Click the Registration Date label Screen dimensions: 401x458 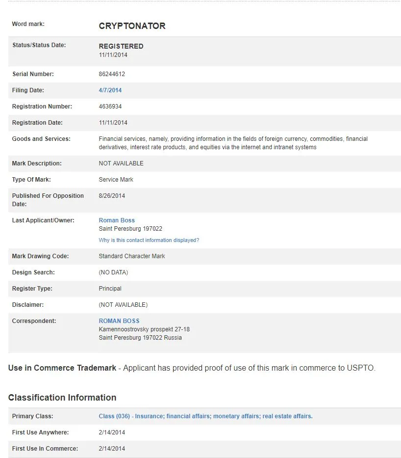click(x=37, y=123)
